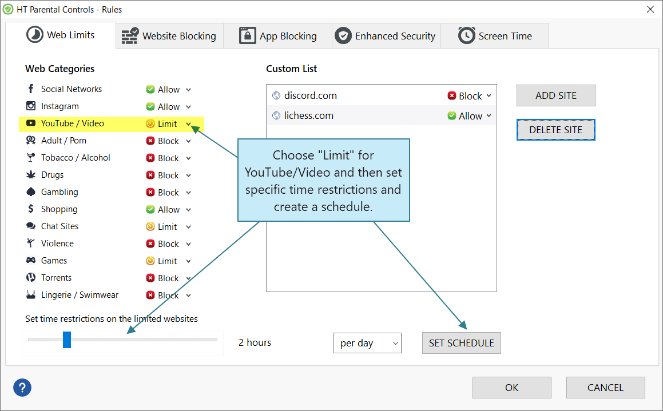Expand the Instagram rule dropdown
Image resolution: width=663 pixels, height=411 pixels.
189,107
